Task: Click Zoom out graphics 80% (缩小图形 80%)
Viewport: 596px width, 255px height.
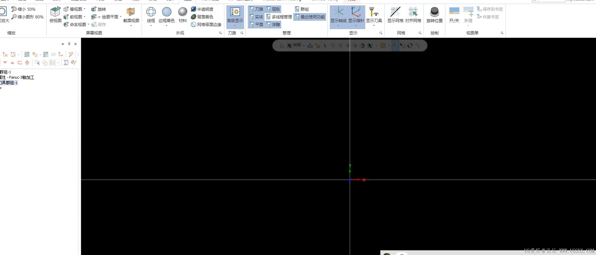Action: pos(27,17)
